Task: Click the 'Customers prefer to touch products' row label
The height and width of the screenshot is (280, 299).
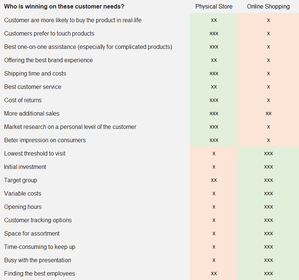Action: 49,34
